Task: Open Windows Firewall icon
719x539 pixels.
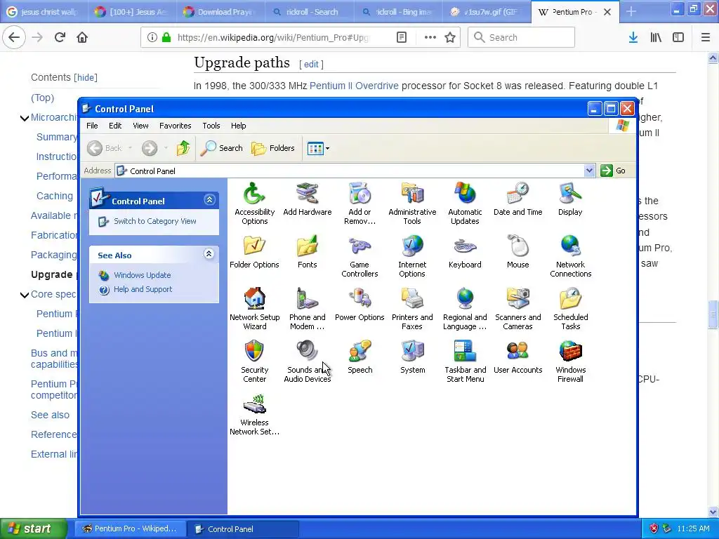Action: click(x=570, y=361)
